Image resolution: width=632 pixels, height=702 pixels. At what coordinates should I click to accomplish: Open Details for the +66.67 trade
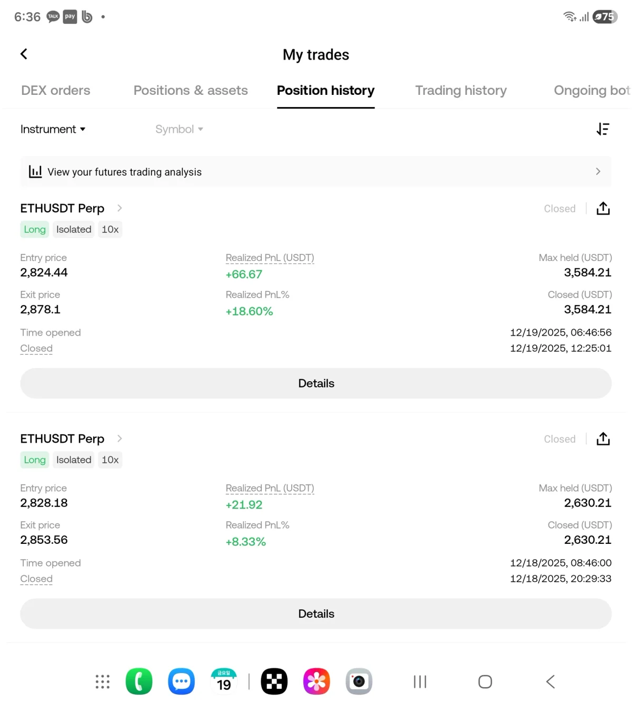[x=316, y=383]
